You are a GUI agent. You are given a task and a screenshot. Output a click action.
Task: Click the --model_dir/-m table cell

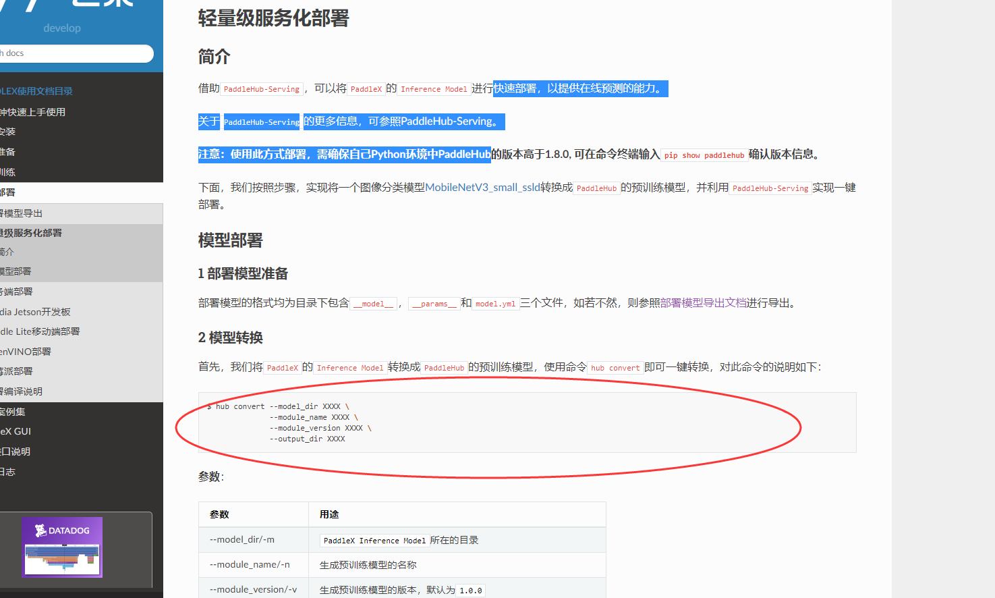point(254,540)
